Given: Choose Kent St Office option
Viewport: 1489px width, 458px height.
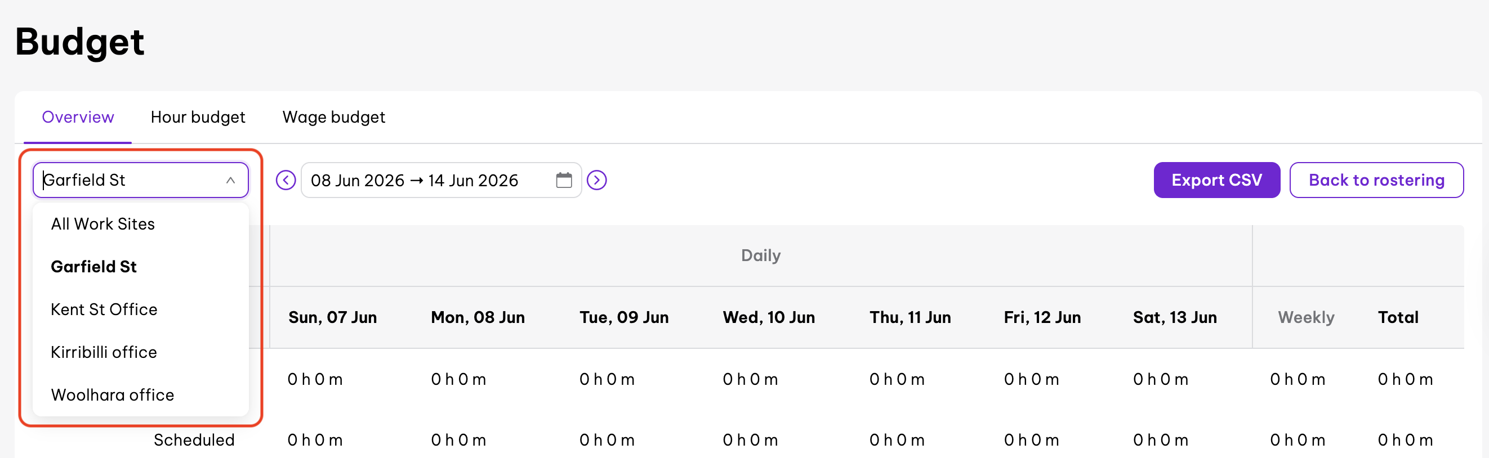Looking at the screenshot, I should [x=140, y=309].
